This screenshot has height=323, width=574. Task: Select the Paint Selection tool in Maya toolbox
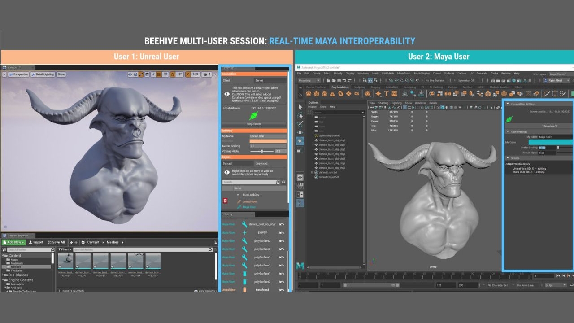point(300,124)
